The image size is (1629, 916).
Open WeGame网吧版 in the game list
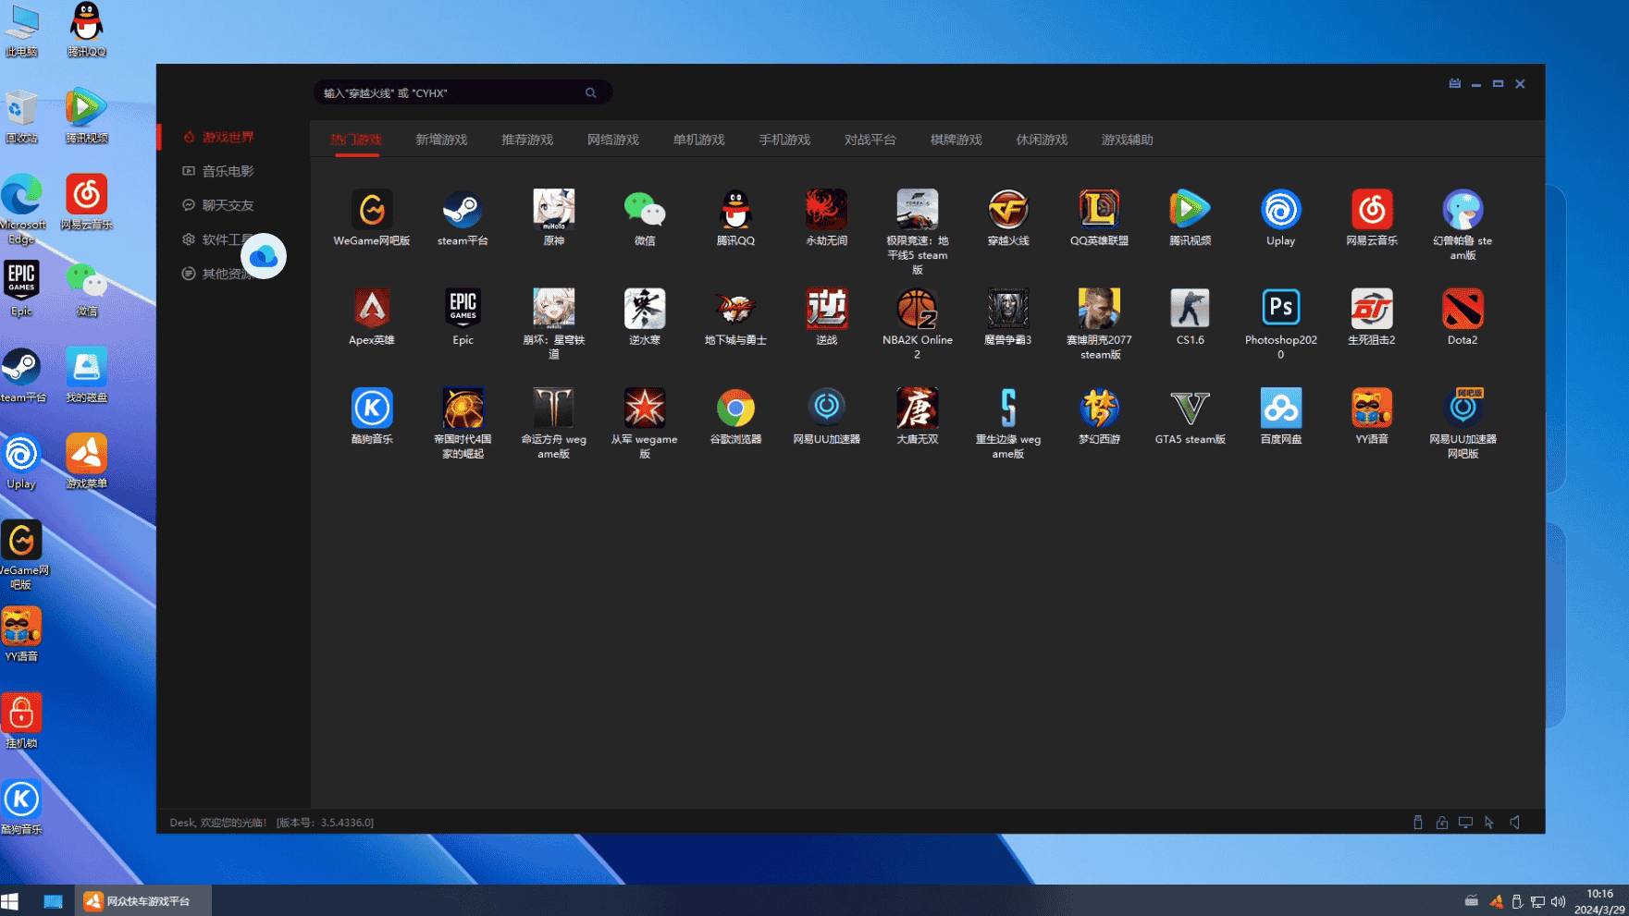[x=371, y=211]
